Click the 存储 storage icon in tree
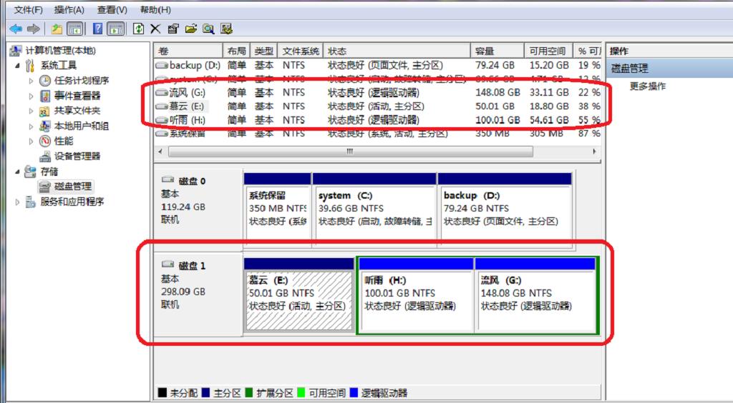The width and height of the screenshot is (733, 403). click(30, 171)
